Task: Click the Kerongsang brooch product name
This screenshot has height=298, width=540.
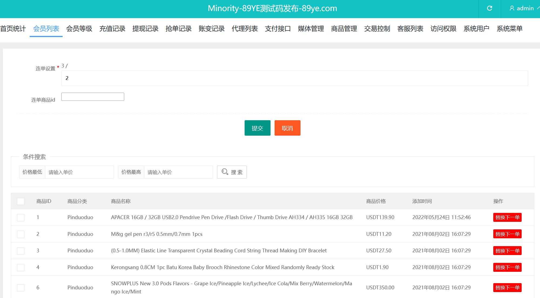Action: [222, 267]
